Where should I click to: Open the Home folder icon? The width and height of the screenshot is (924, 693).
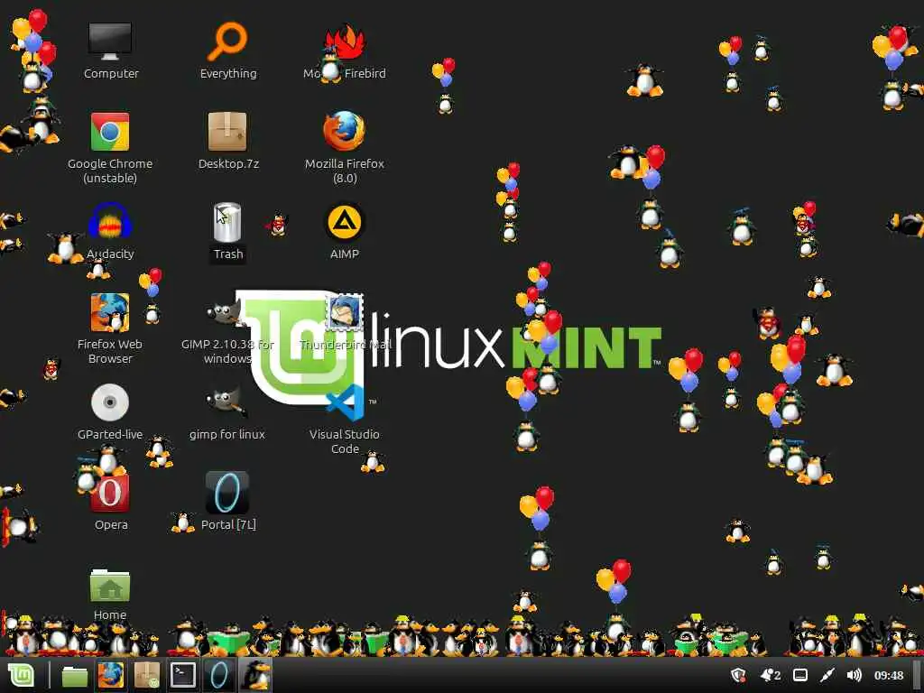click(x=110, y=585)
